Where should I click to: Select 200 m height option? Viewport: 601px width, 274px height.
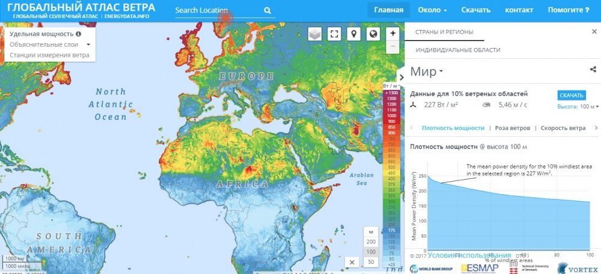[371, 242]
